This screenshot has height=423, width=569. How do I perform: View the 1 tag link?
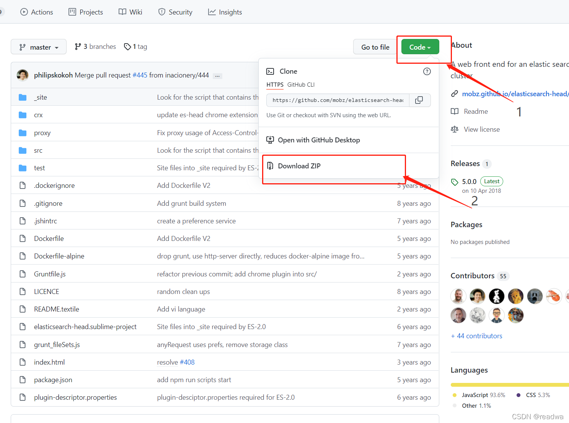135,47
